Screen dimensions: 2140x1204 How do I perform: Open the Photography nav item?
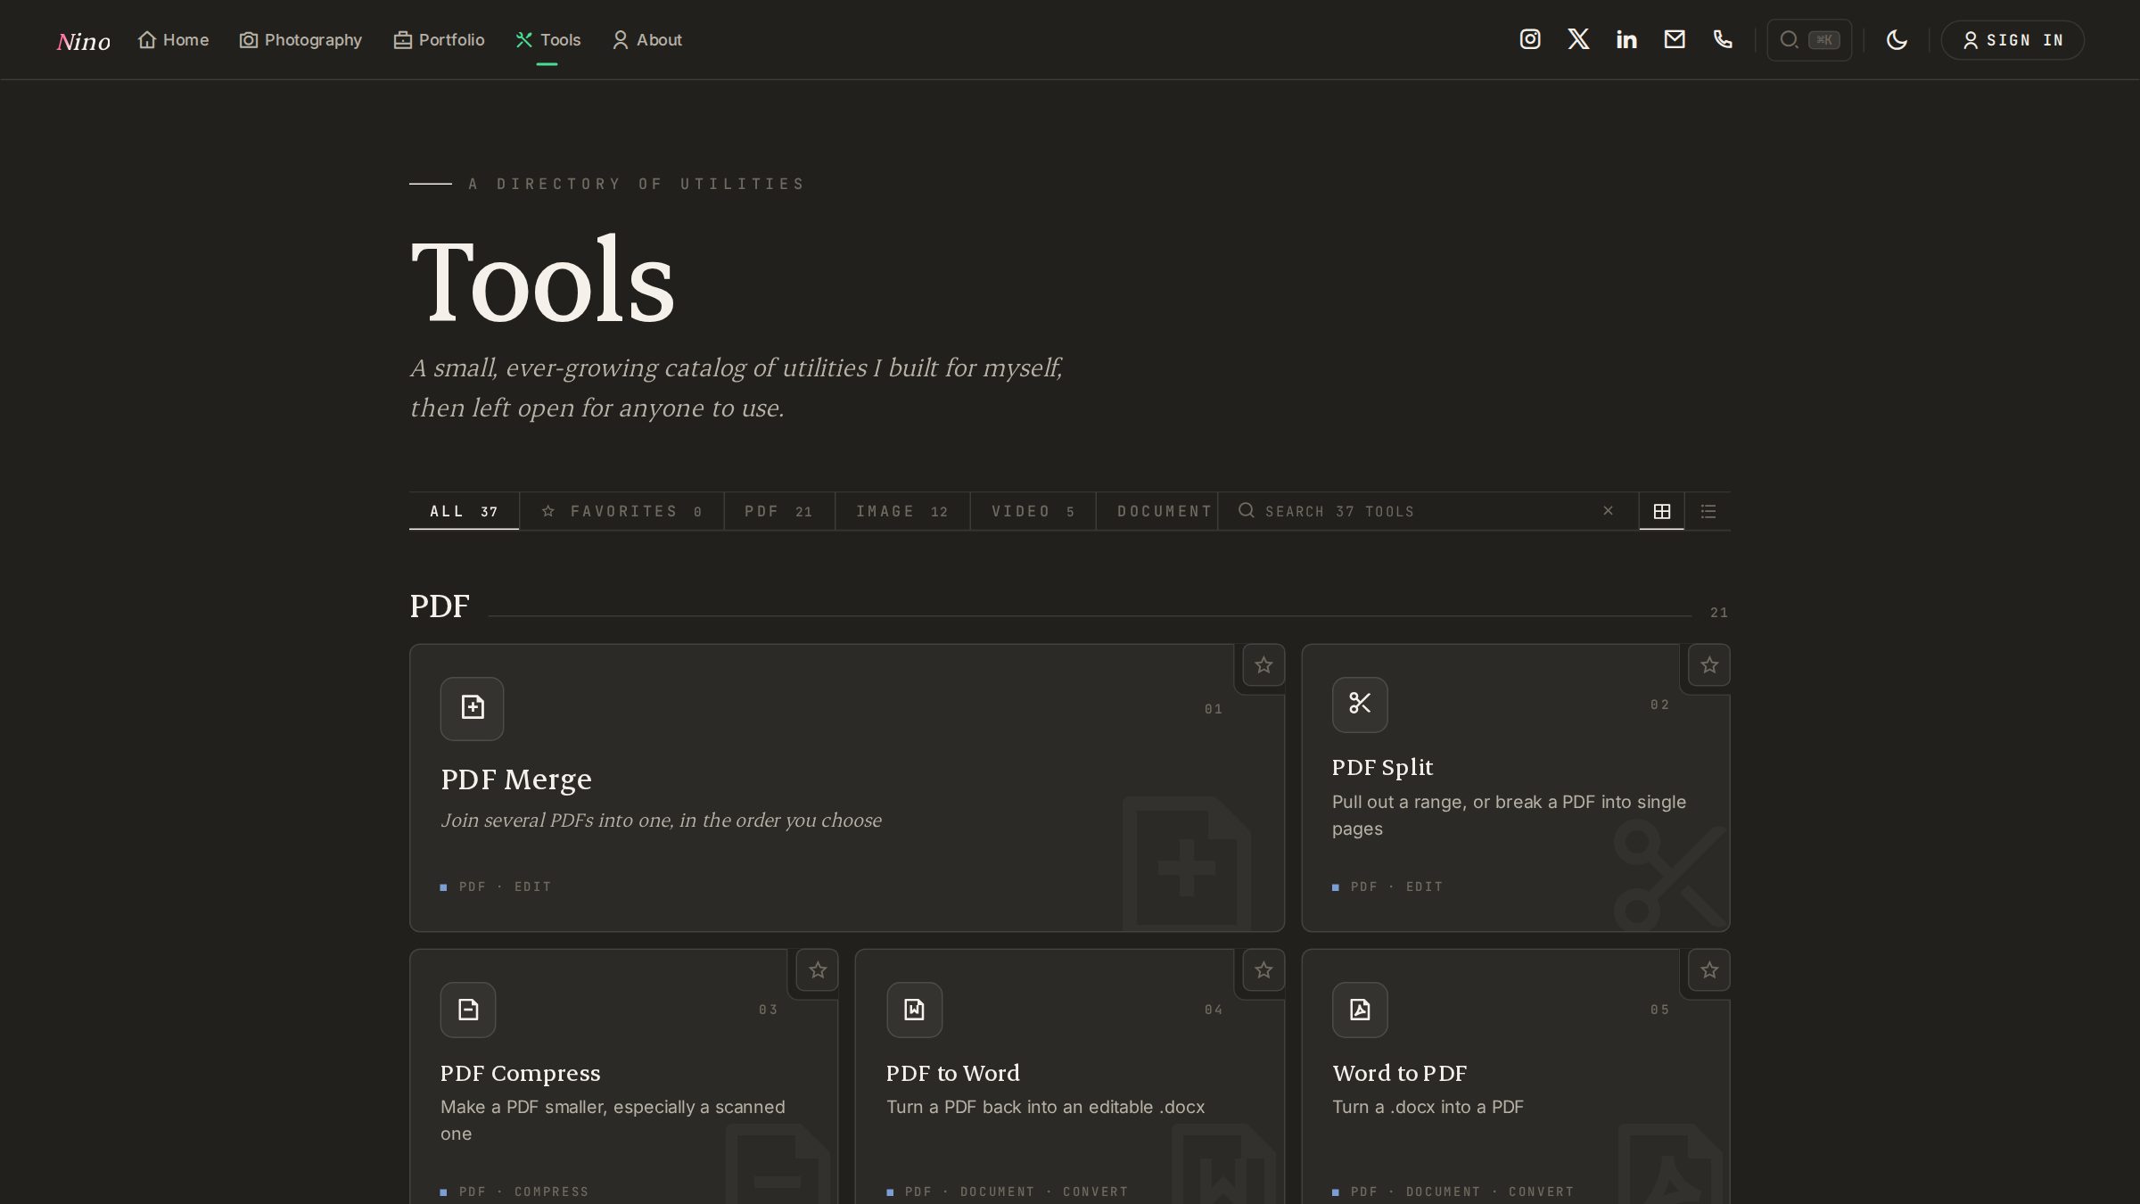coord(300,40)
